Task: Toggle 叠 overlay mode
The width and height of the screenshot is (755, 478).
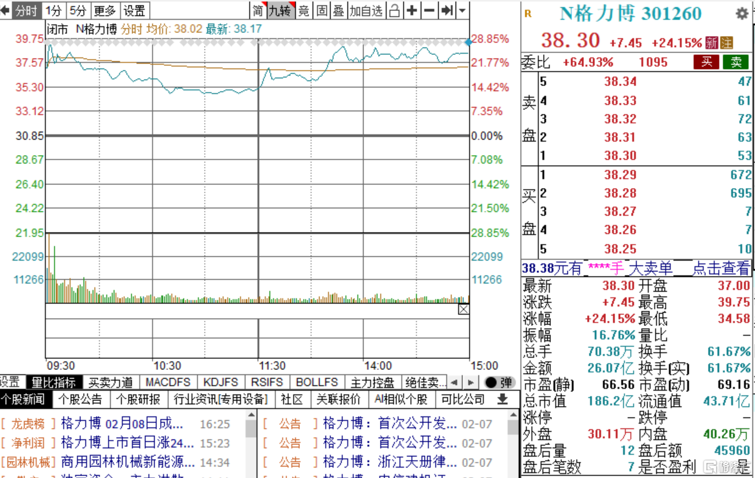Action: [338, 10]
